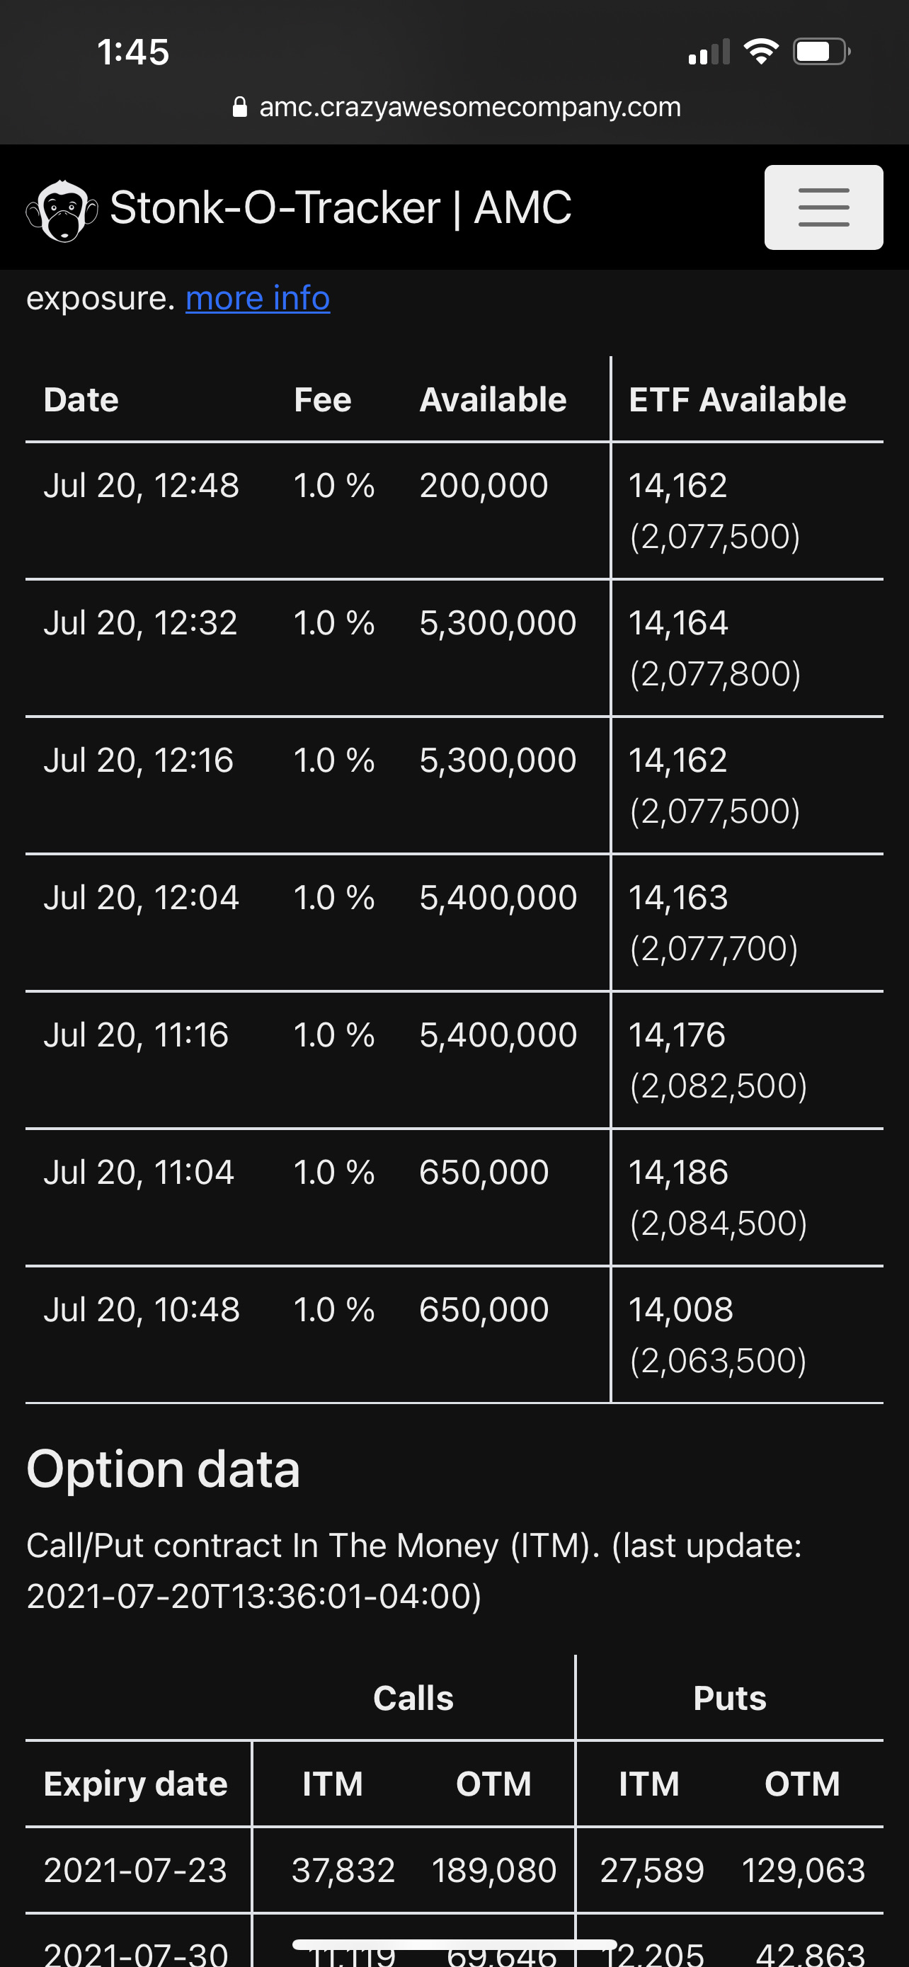Tap the Wi-Fi status icon
The height and width of the screenshot is (1967, 909).
[760, 52]
